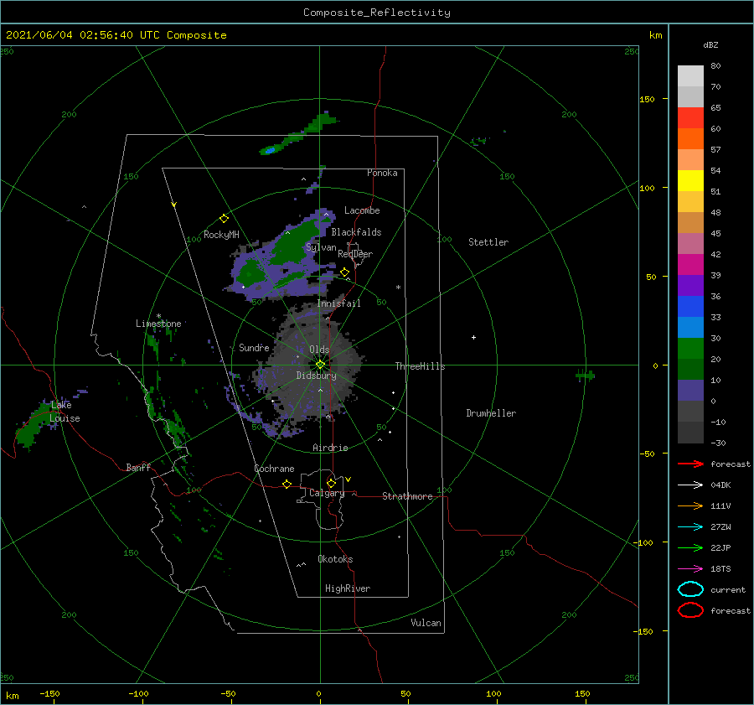Screen dimensions: 754x705
Task: Click the red 65 dBZ legend swatch
Action: (x=690, y=118)
